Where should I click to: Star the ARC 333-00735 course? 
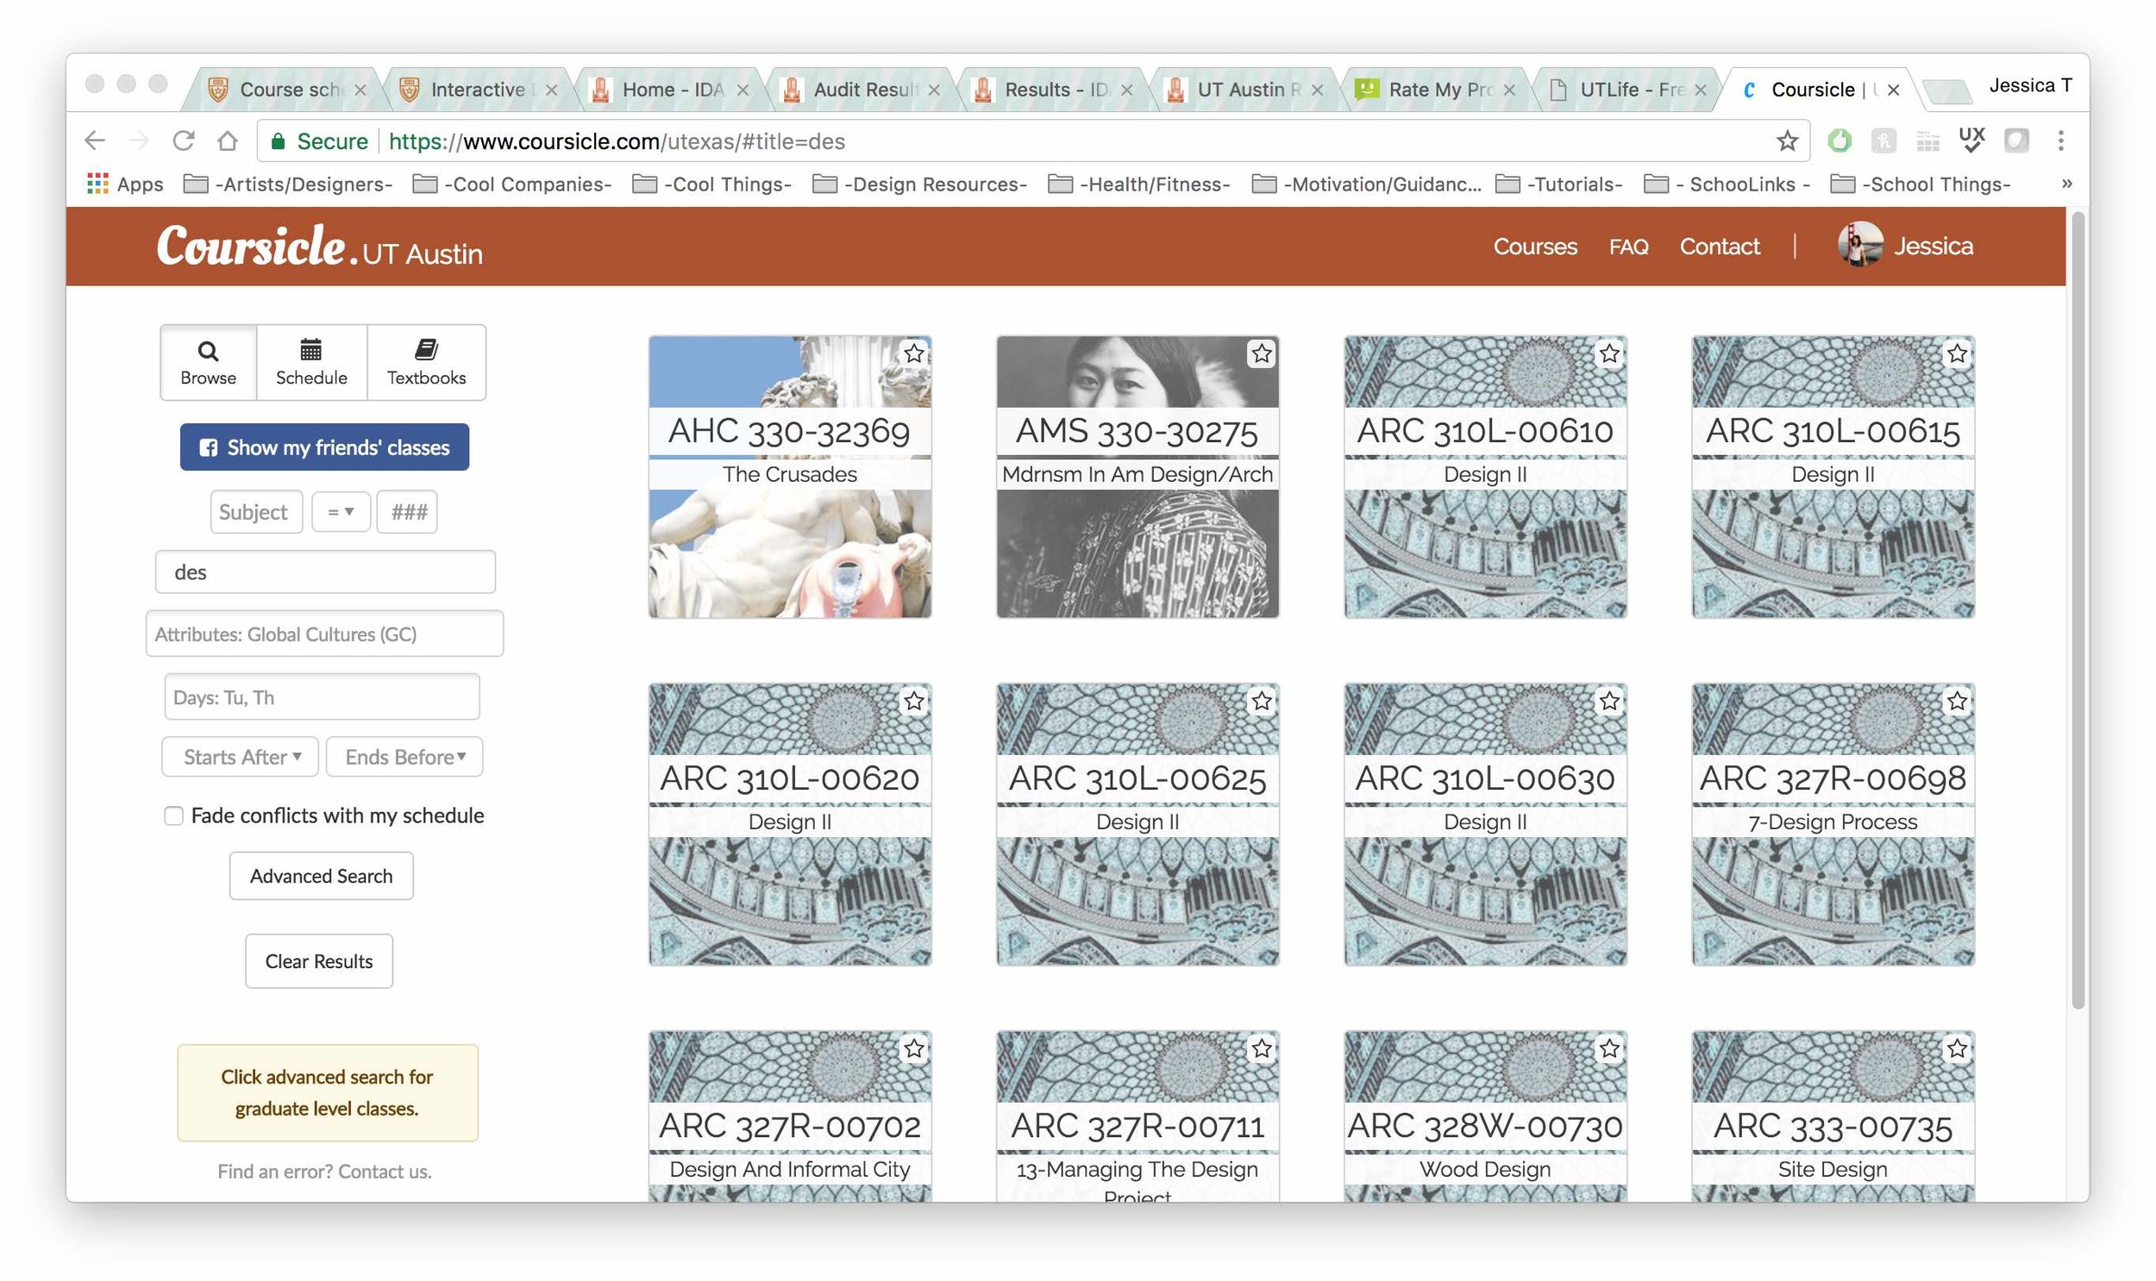point(1957,1048)
